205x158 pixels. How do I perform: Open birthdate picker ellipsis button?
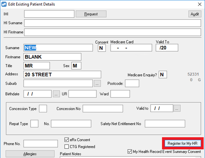pos(57,94)
